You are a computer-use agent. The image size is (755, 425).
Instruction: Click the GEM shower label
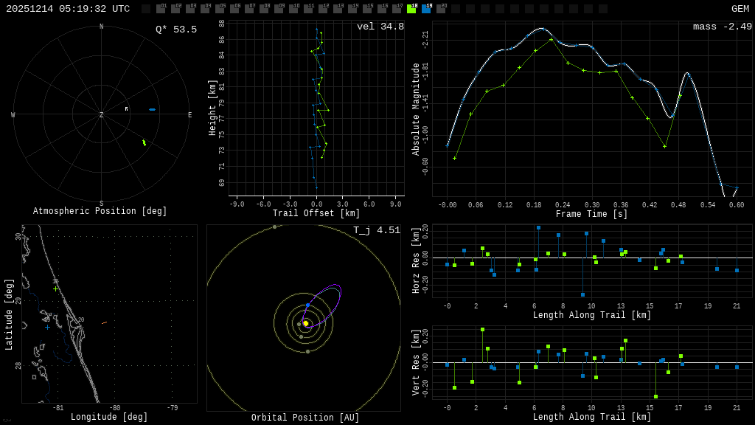pos(740,9)
